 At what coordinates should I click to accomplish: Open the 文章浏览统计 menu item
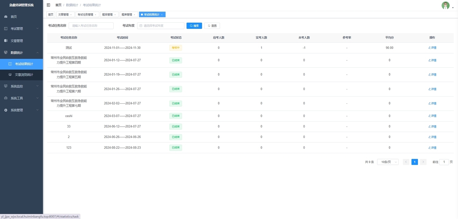pyautogui.click(x=24, y=75)
